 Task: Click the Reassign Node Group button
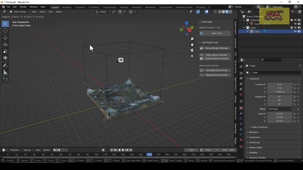pyautogui.click(x=215, y=70)
